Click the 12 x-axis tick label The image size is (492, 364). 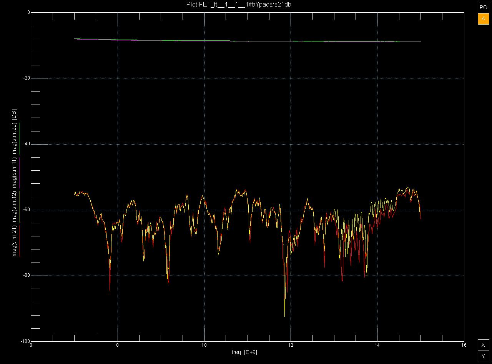(291, 345)
